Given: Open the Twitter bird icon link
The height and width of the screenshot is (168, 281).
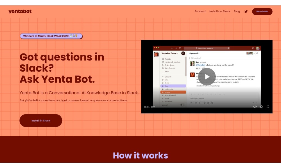Looking at the screenshot, I should pyautogui.click(x=246, y=11).
